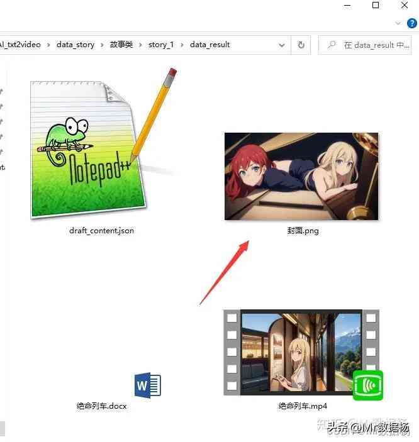This screenshot has width=419, height=442.
Task: Close the Explorer window
Action: tap(405, 5)
